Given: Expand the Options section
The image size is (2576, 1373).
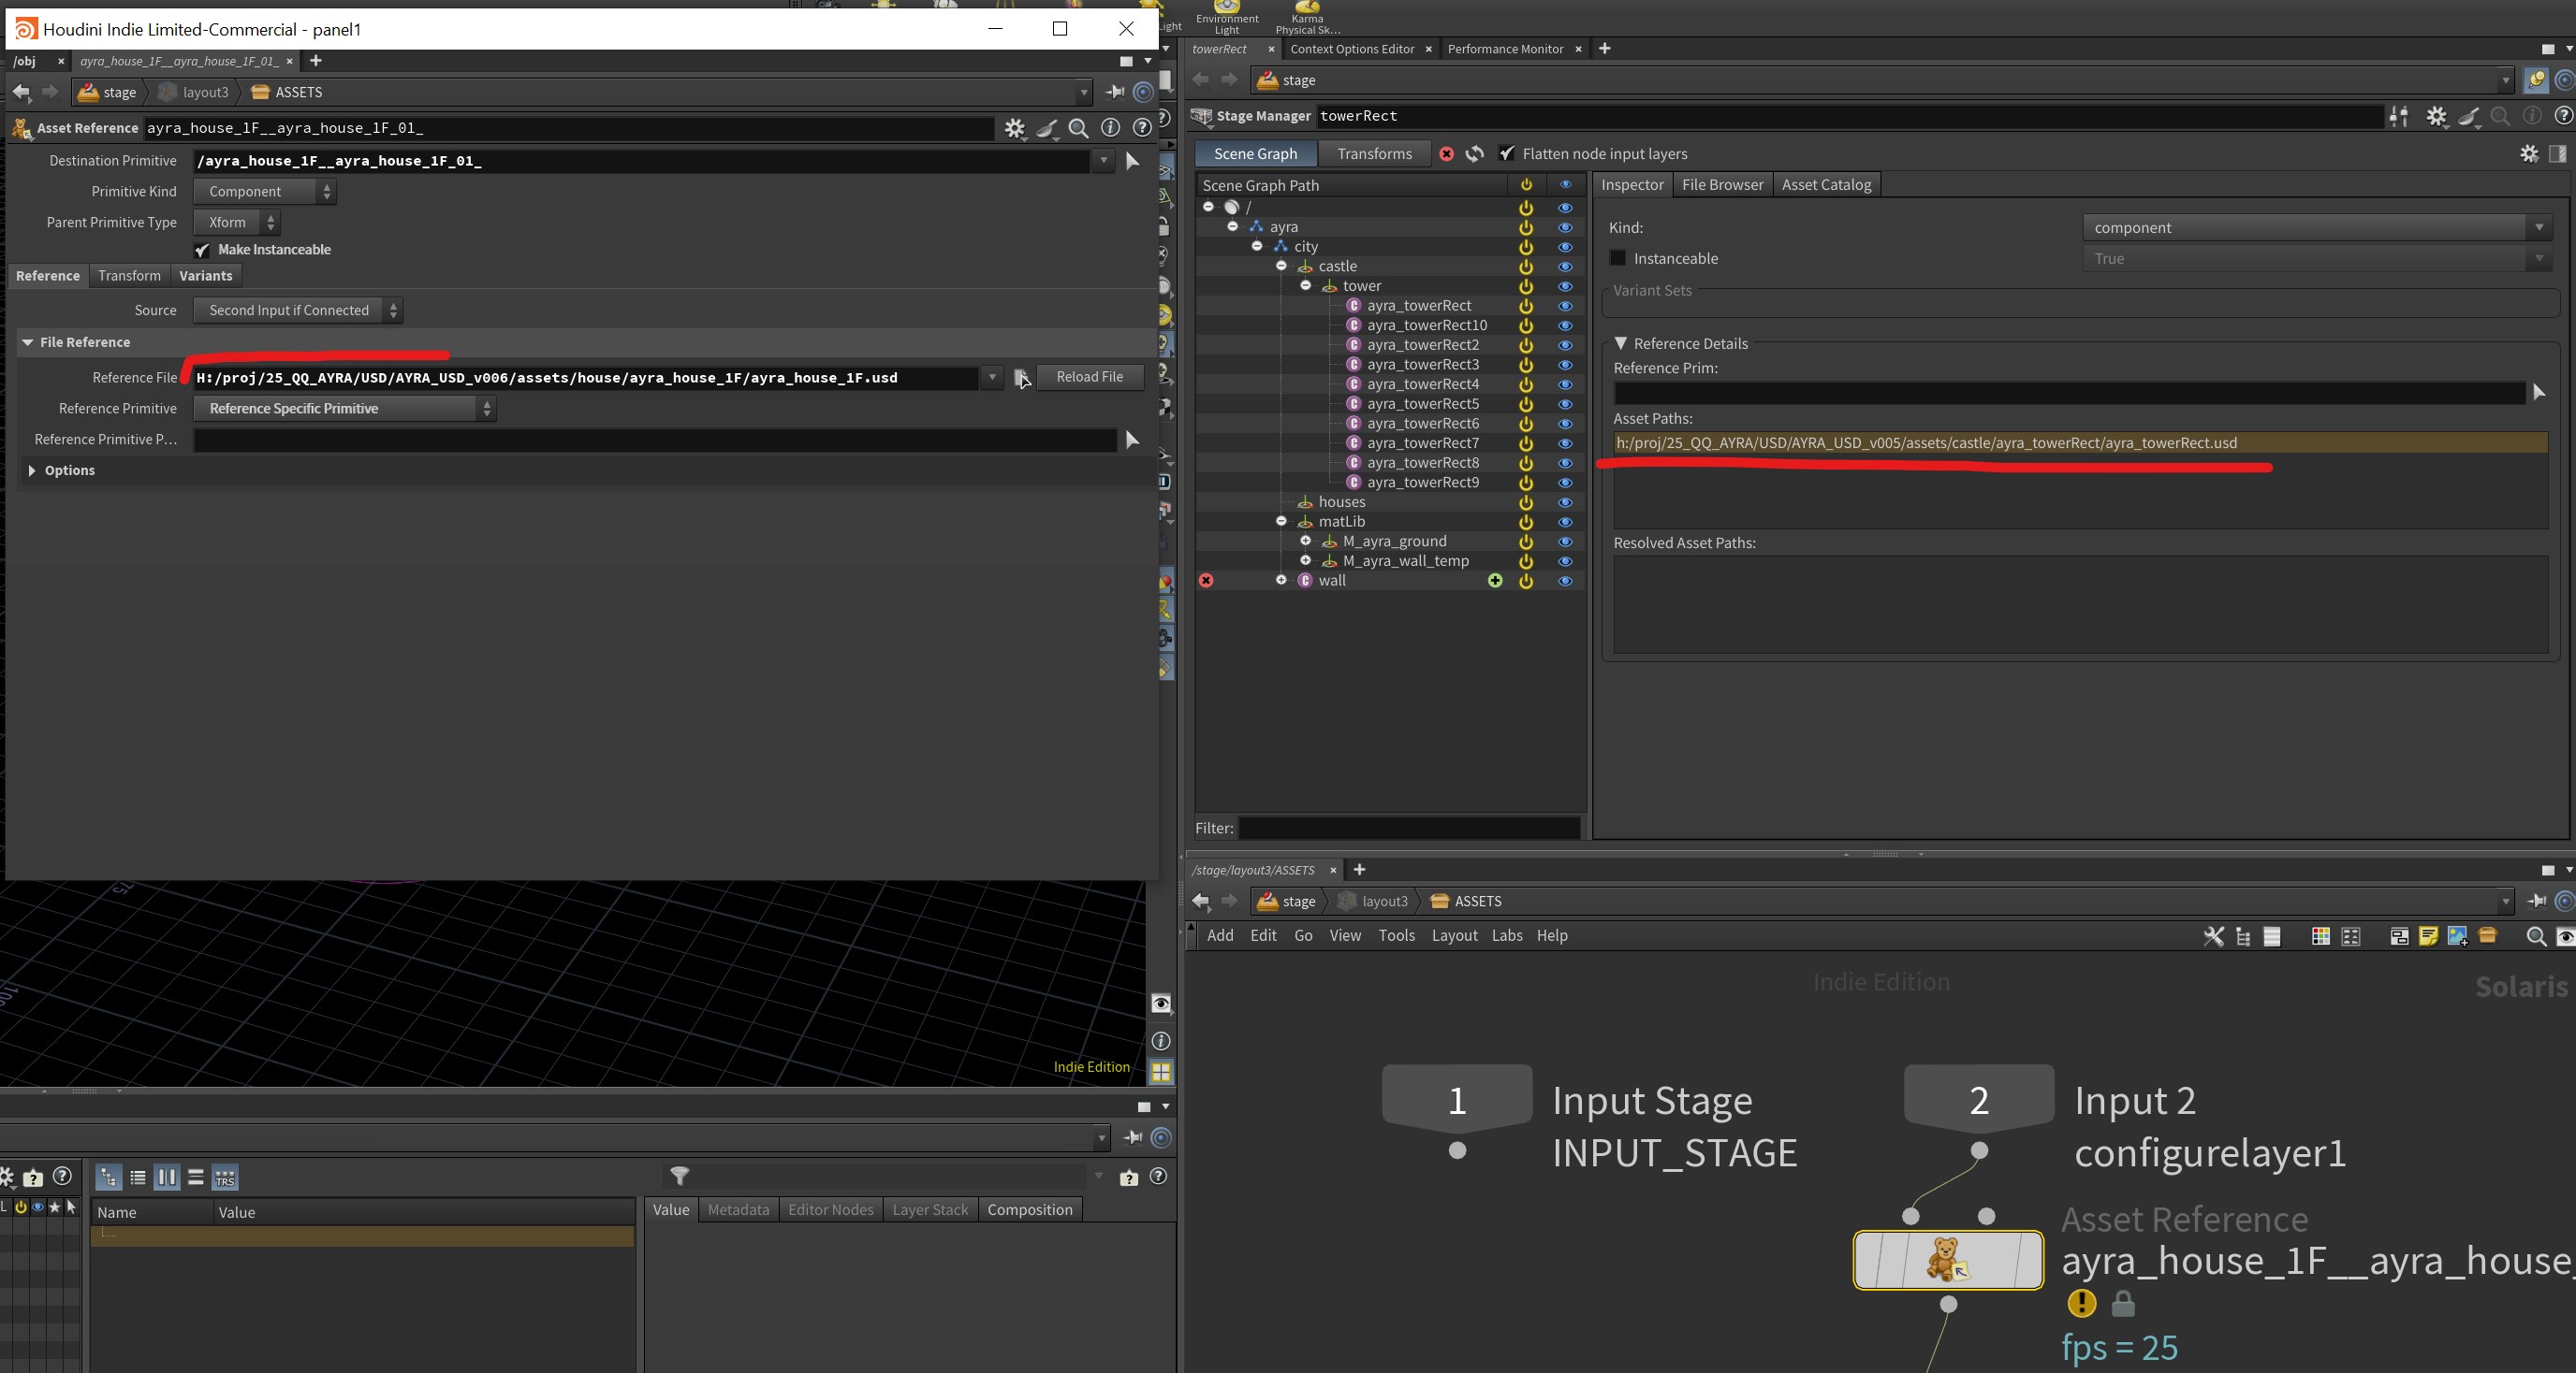Looking at the screenshot, I should pyautogui.click(x=32, y=470).
